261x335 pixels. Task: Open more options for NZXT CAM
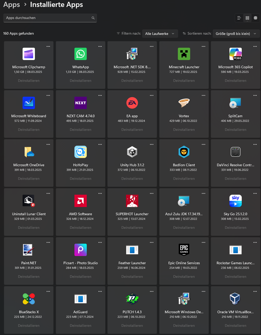click(x=100, y=95)
